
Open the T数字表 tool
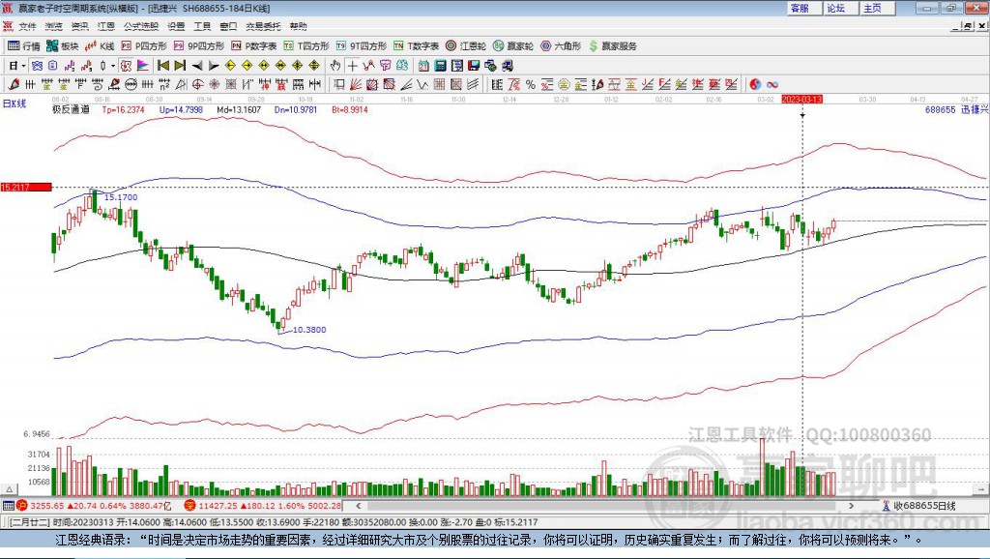tap(416, 46)
